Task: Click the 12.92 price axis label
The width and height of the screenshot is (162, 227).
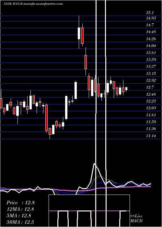Action: click(x=151, y=80)
